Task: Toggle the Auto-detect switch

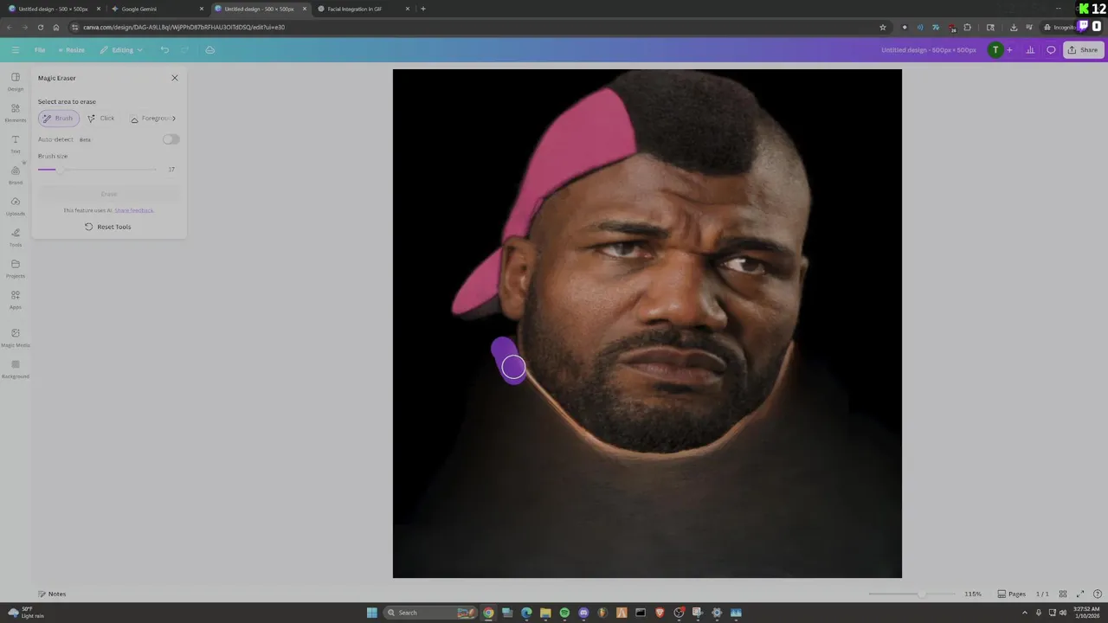Action: (171, 139)
